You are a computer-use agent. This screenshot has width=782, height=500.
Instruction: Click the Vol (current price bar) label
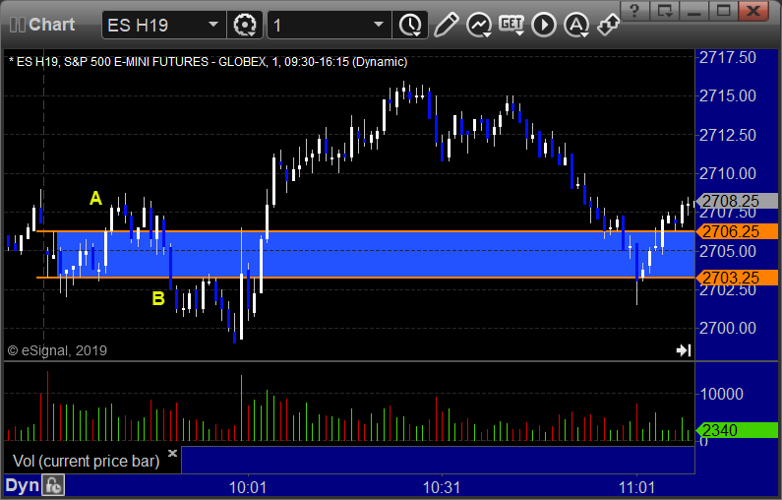tap(86, 461)
